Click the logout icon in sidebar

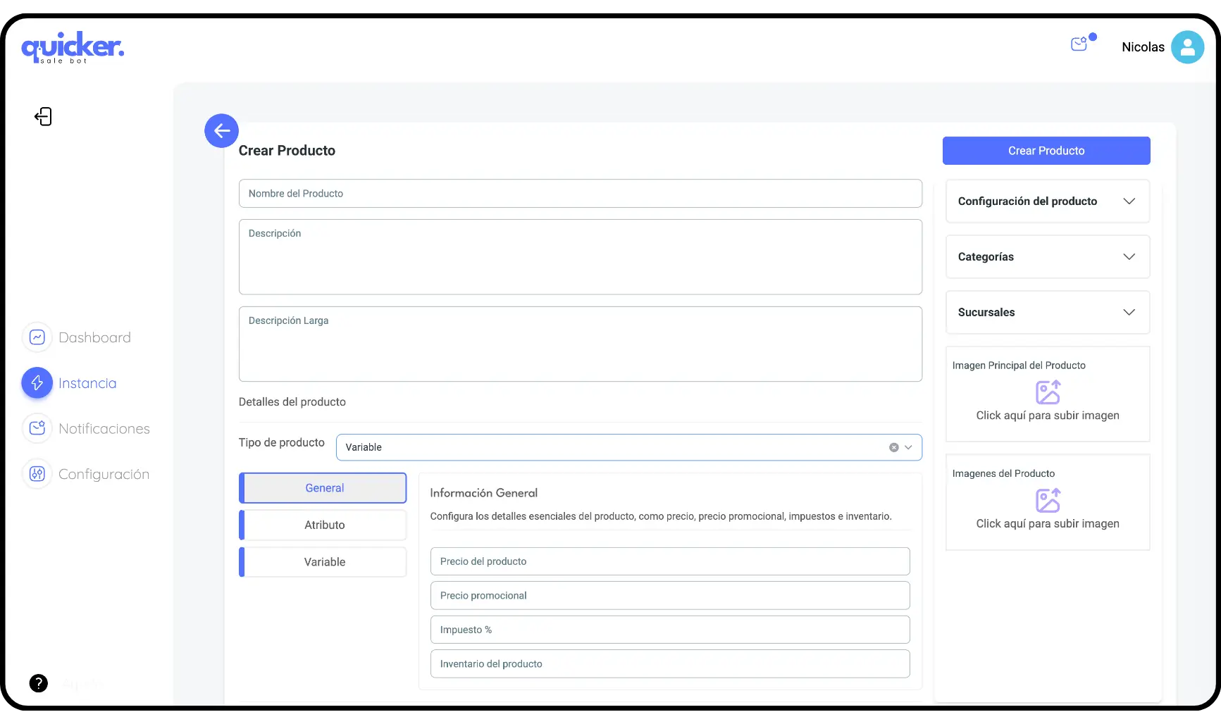coord(43,116)
